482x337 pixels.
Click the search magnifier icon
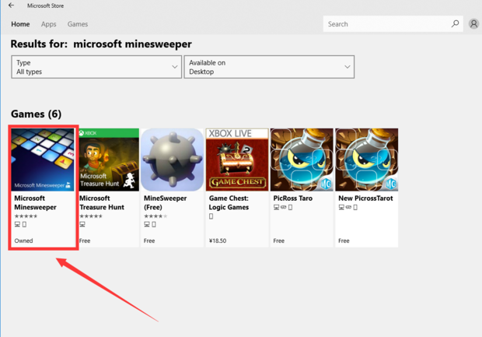[456, 23]
